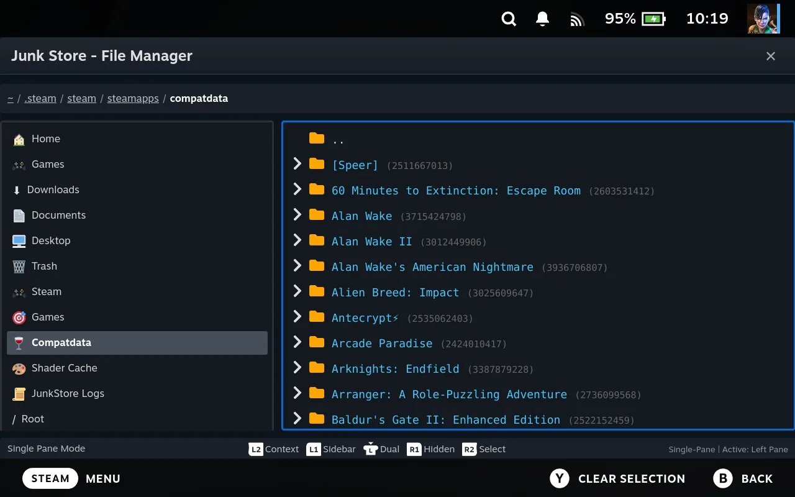Click the palette icon beside Shader Cache
Image resolution: width=795 pixels, height=497 pixels.
tap(19, 368)
